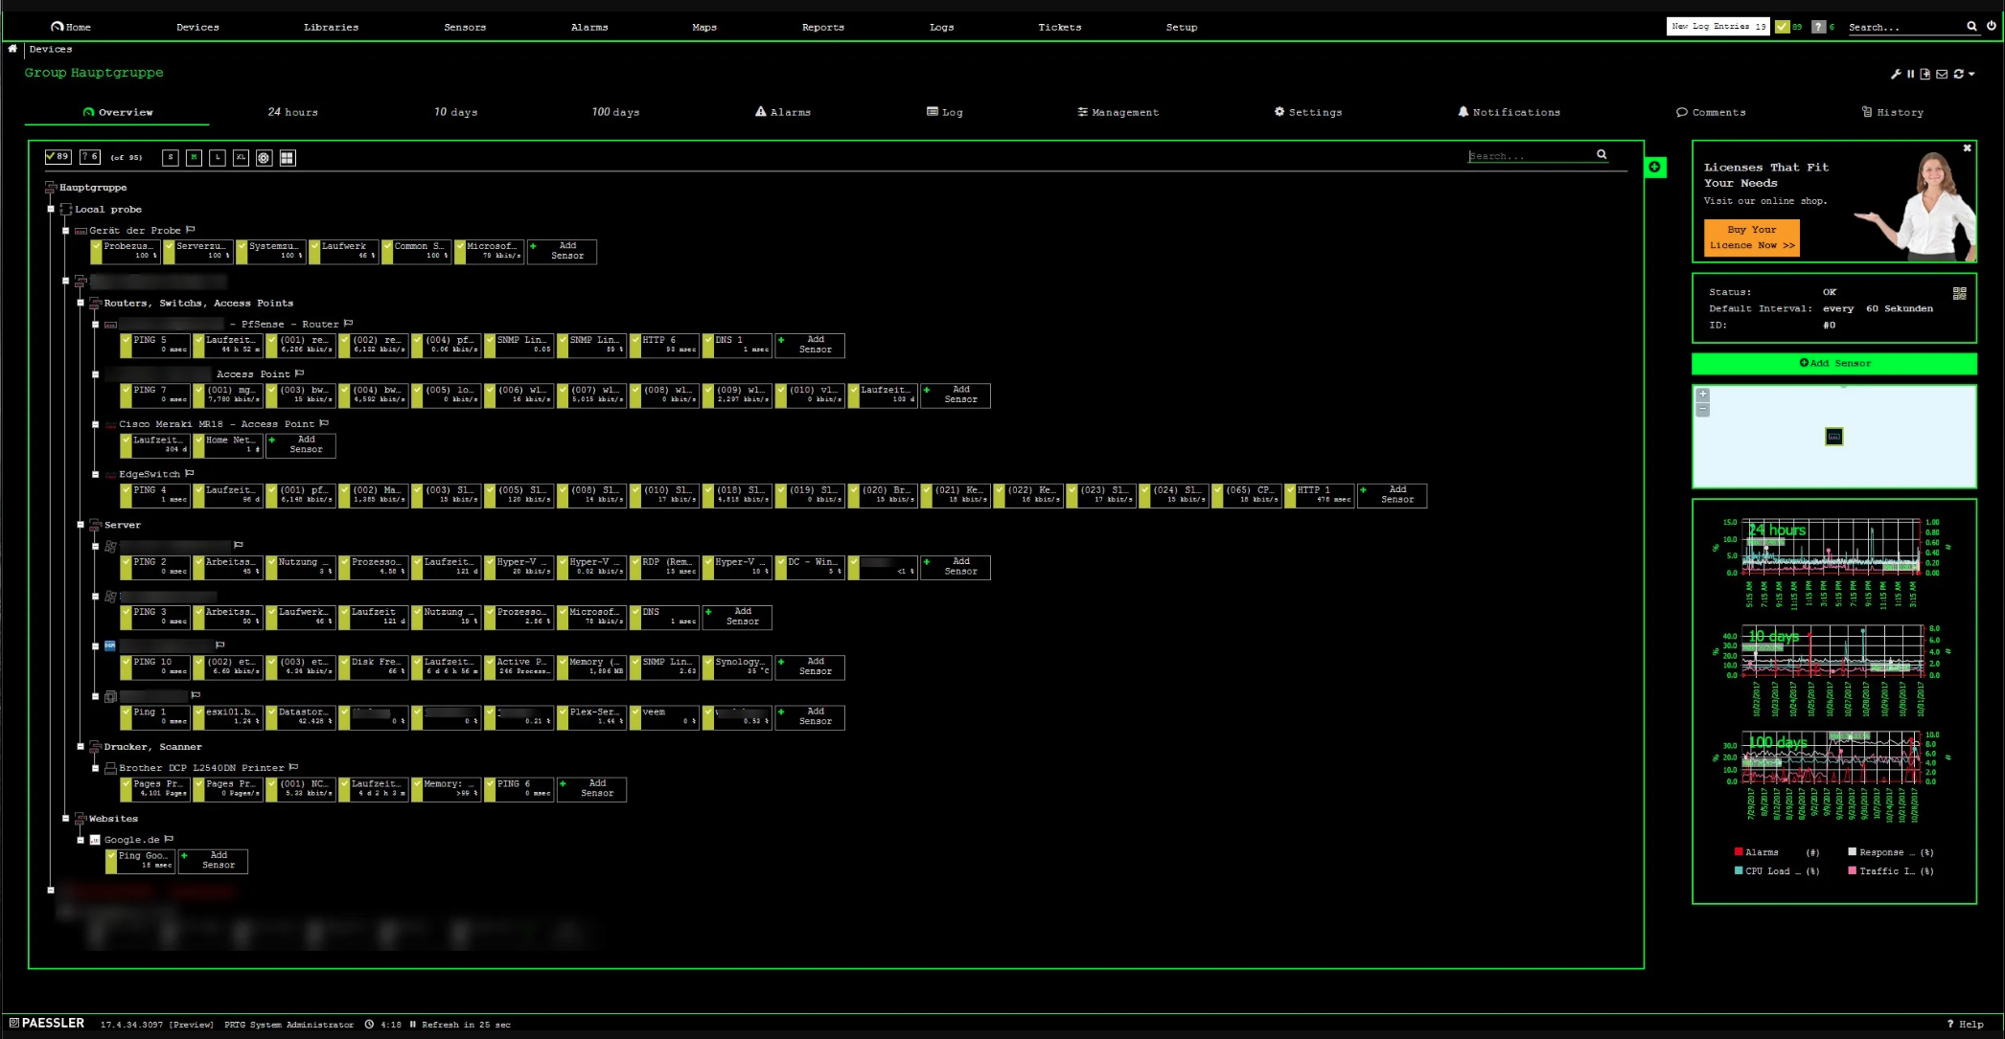Viewport: 2005px width, 1039px height.
Task: Toggle the green check sensor filter
Action: click(x=58, y=157)
